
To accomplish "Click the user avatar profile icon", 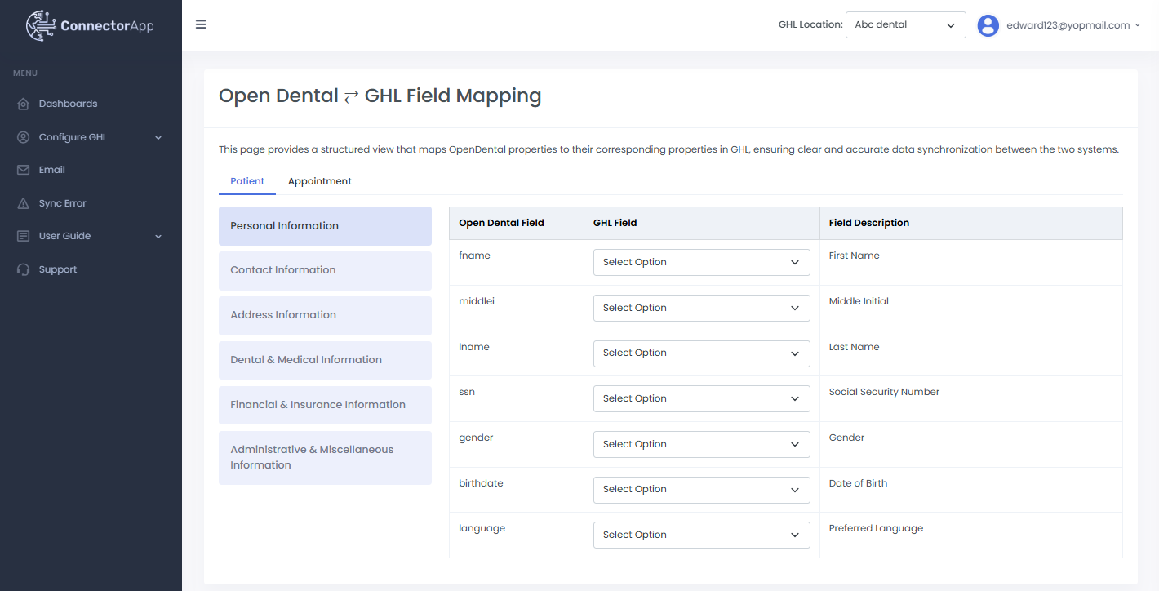I will click(988, 25).
